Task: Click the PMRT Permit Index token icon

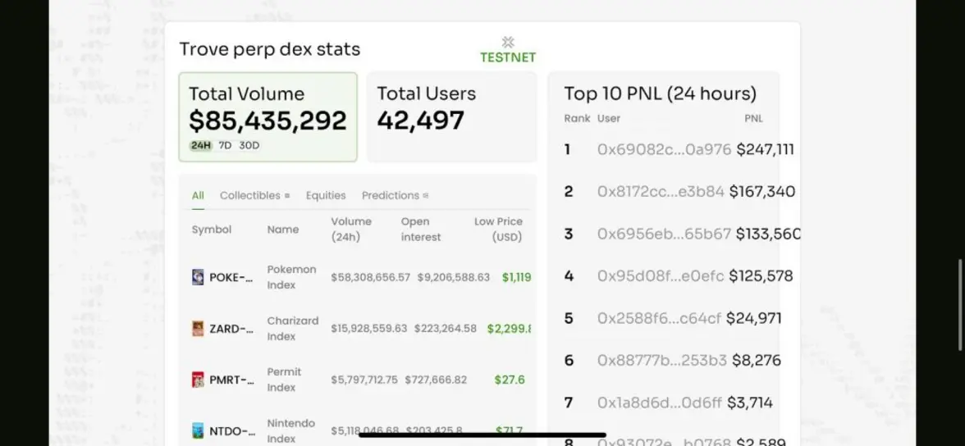Action: 198,380
